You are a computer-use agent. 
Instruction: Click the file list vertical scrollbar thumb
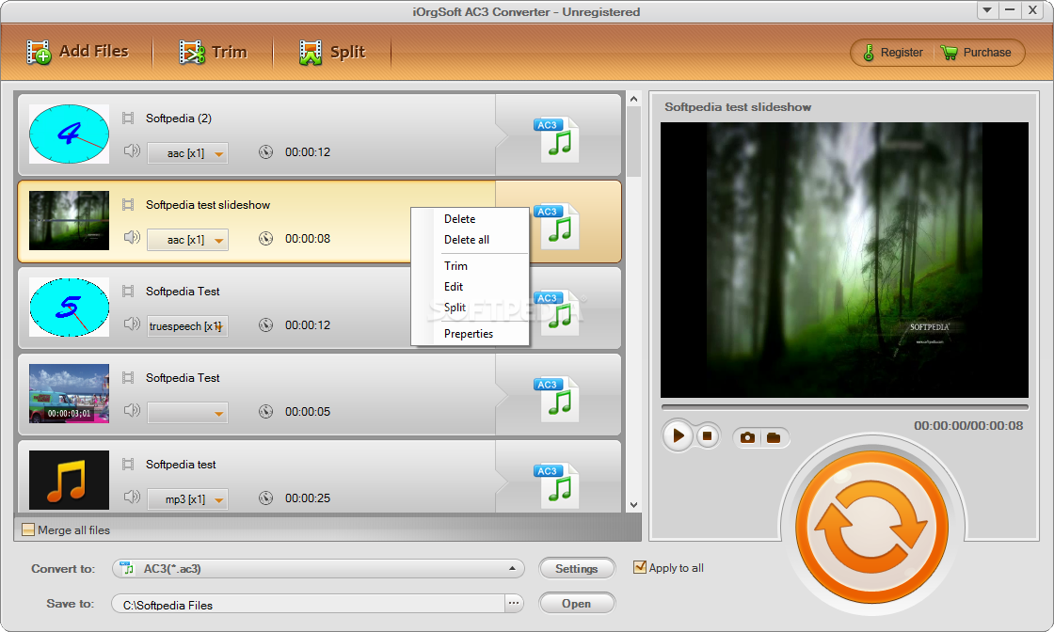coord(633,142)
